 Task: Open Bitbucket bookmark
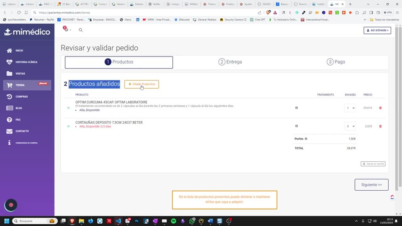click(x=182, y=20)
